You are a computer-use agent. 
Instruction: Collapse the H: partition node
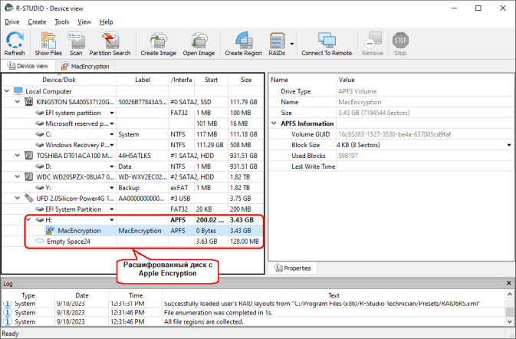click(x=28, y=219)
